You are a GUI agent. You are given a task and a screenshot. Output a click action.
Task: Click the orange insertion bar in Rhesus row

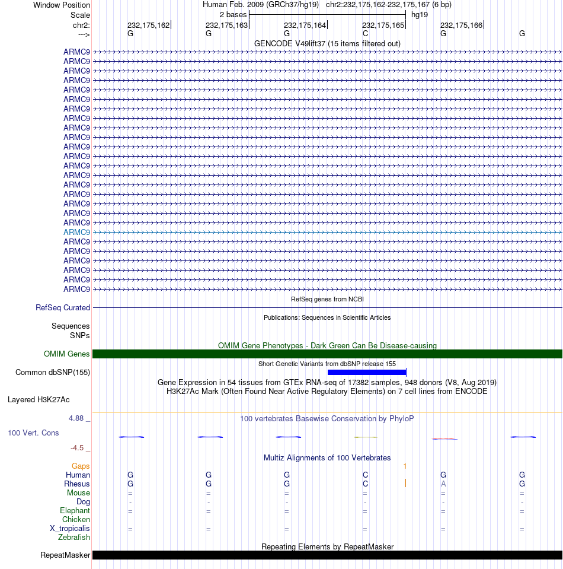point(405,483)
